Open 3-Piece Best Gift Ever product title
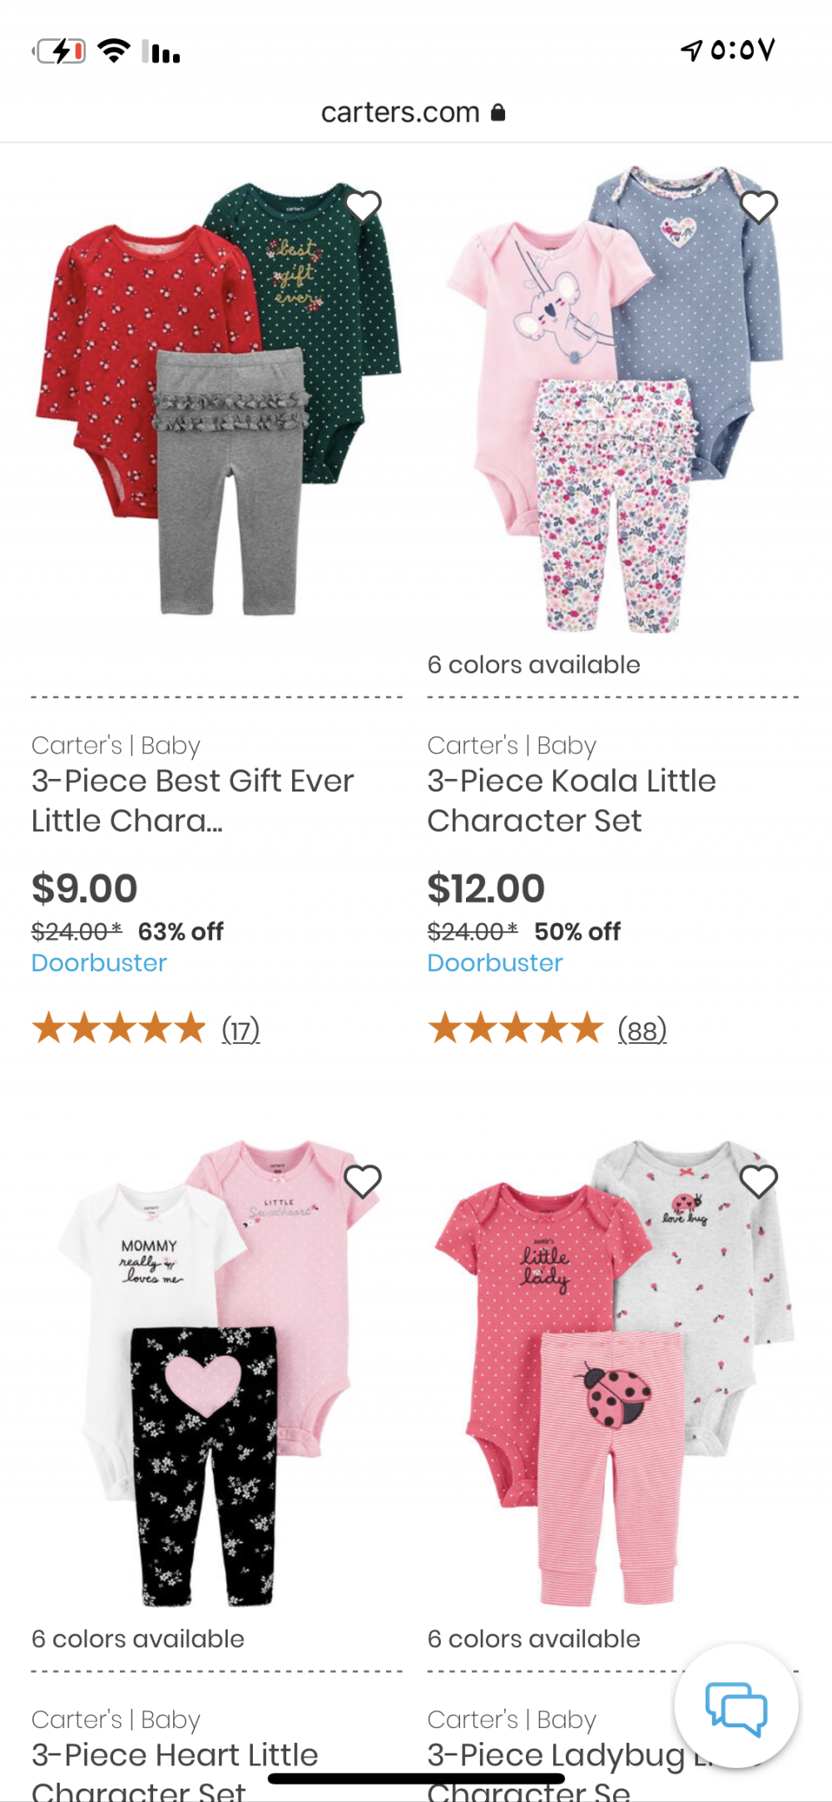This screenshot has width=832, height=1802. tap(192, 800)
